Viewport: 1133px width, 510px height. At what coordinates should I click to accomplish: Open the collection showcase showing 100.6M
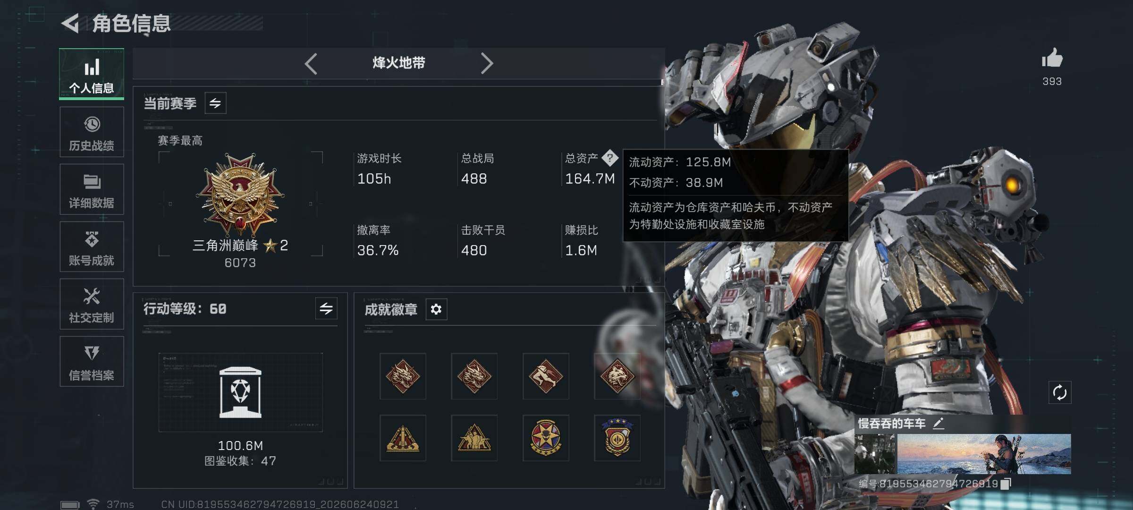240,392
